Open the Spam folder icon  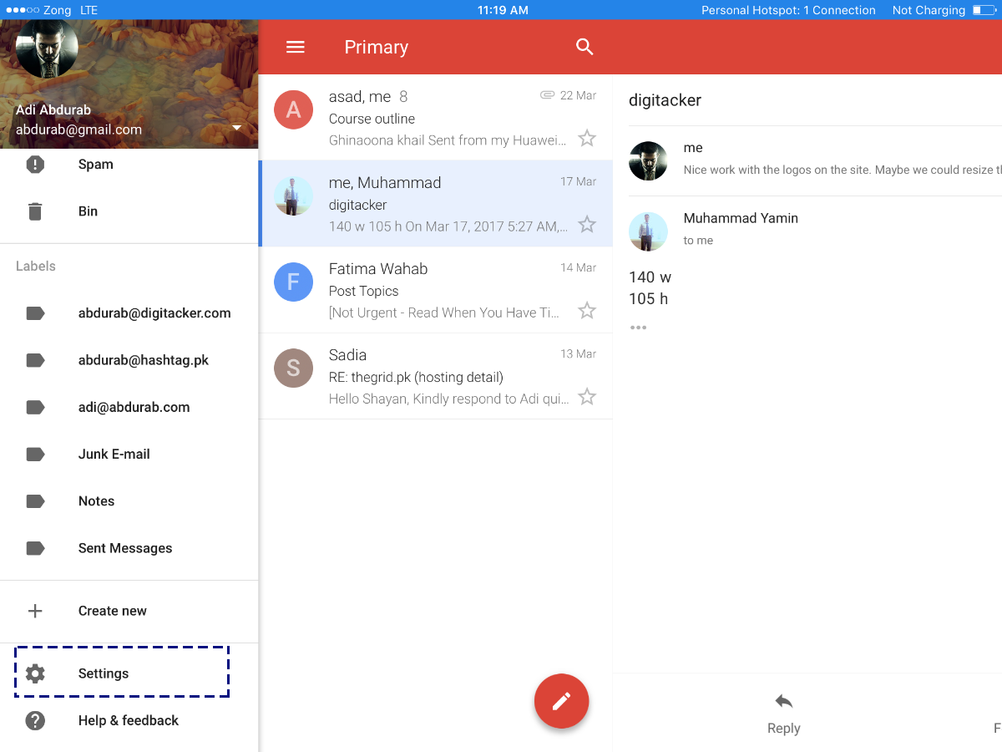click(x=35, y=165)
